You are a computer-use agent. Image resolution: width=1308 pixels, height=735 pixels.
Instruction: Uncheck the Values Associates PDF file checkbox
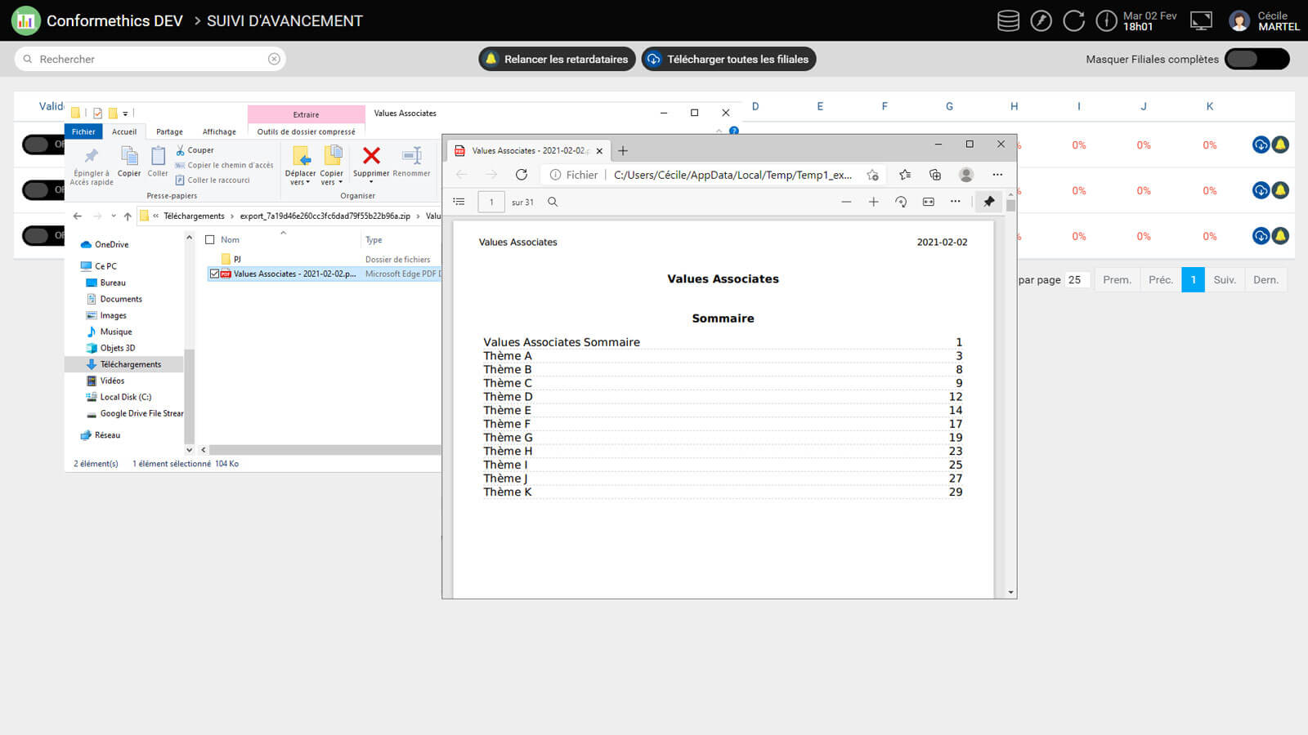pos(214,274)
